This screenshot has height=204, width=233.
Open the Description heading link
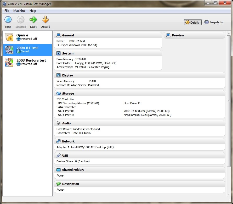[x=70, y=184]
